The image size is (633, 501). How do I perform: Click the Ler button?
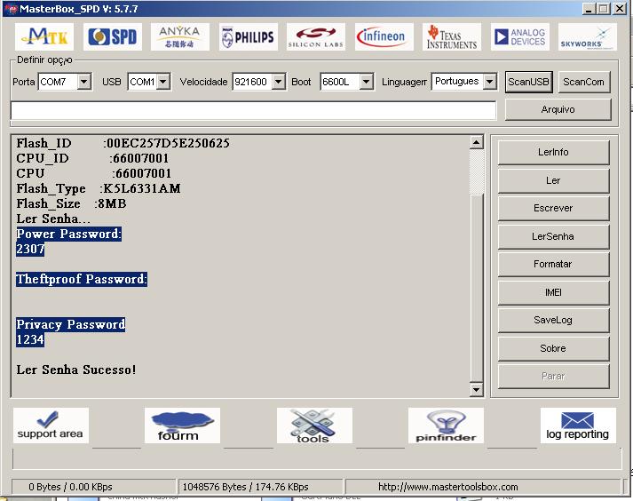pos(553,180)
